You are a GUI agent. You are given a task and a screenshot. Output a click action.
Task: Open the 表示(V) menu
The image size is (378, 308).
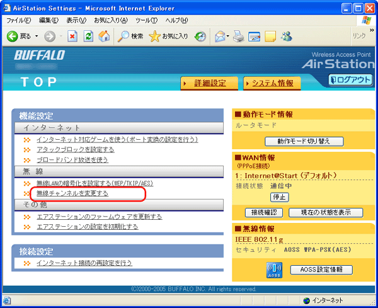(76, 21)
